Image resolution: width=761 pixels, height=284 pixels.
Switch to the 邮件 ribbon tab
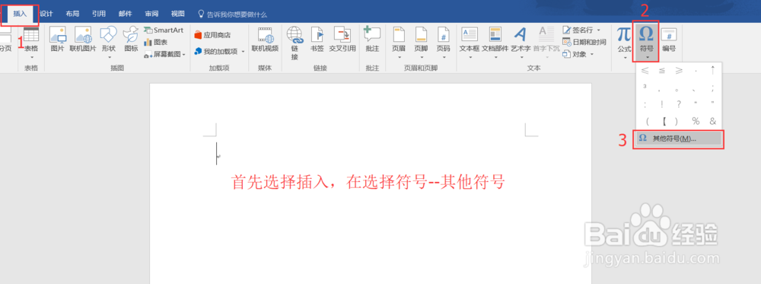pos(126,14)
